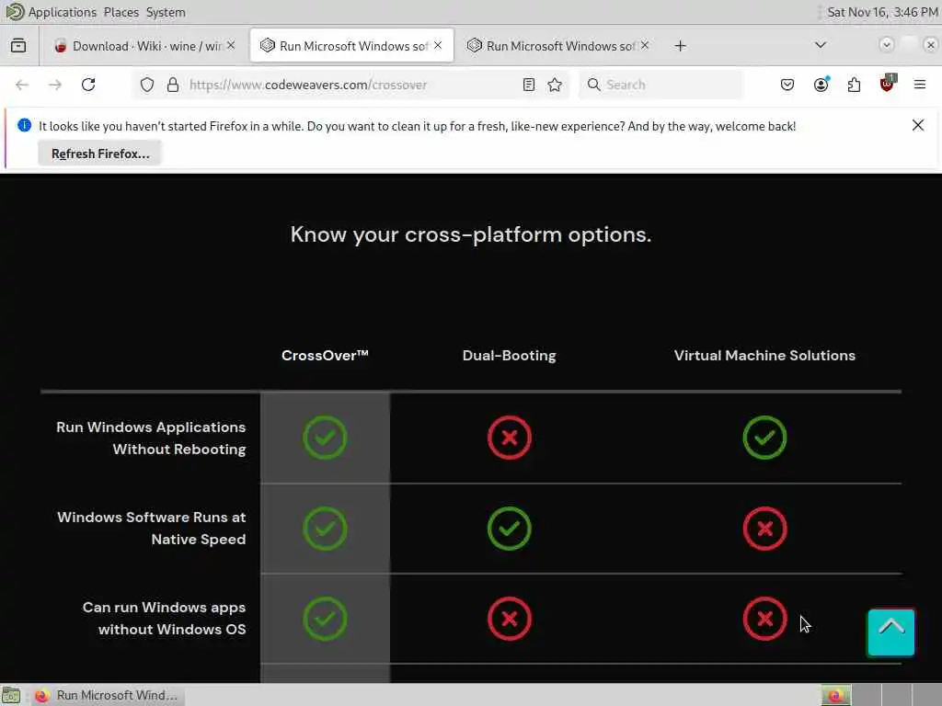This screenshot has height=706, width=942.
Task: Click Virtual Machine red X for without Windows OS
Action: (764, 619)
